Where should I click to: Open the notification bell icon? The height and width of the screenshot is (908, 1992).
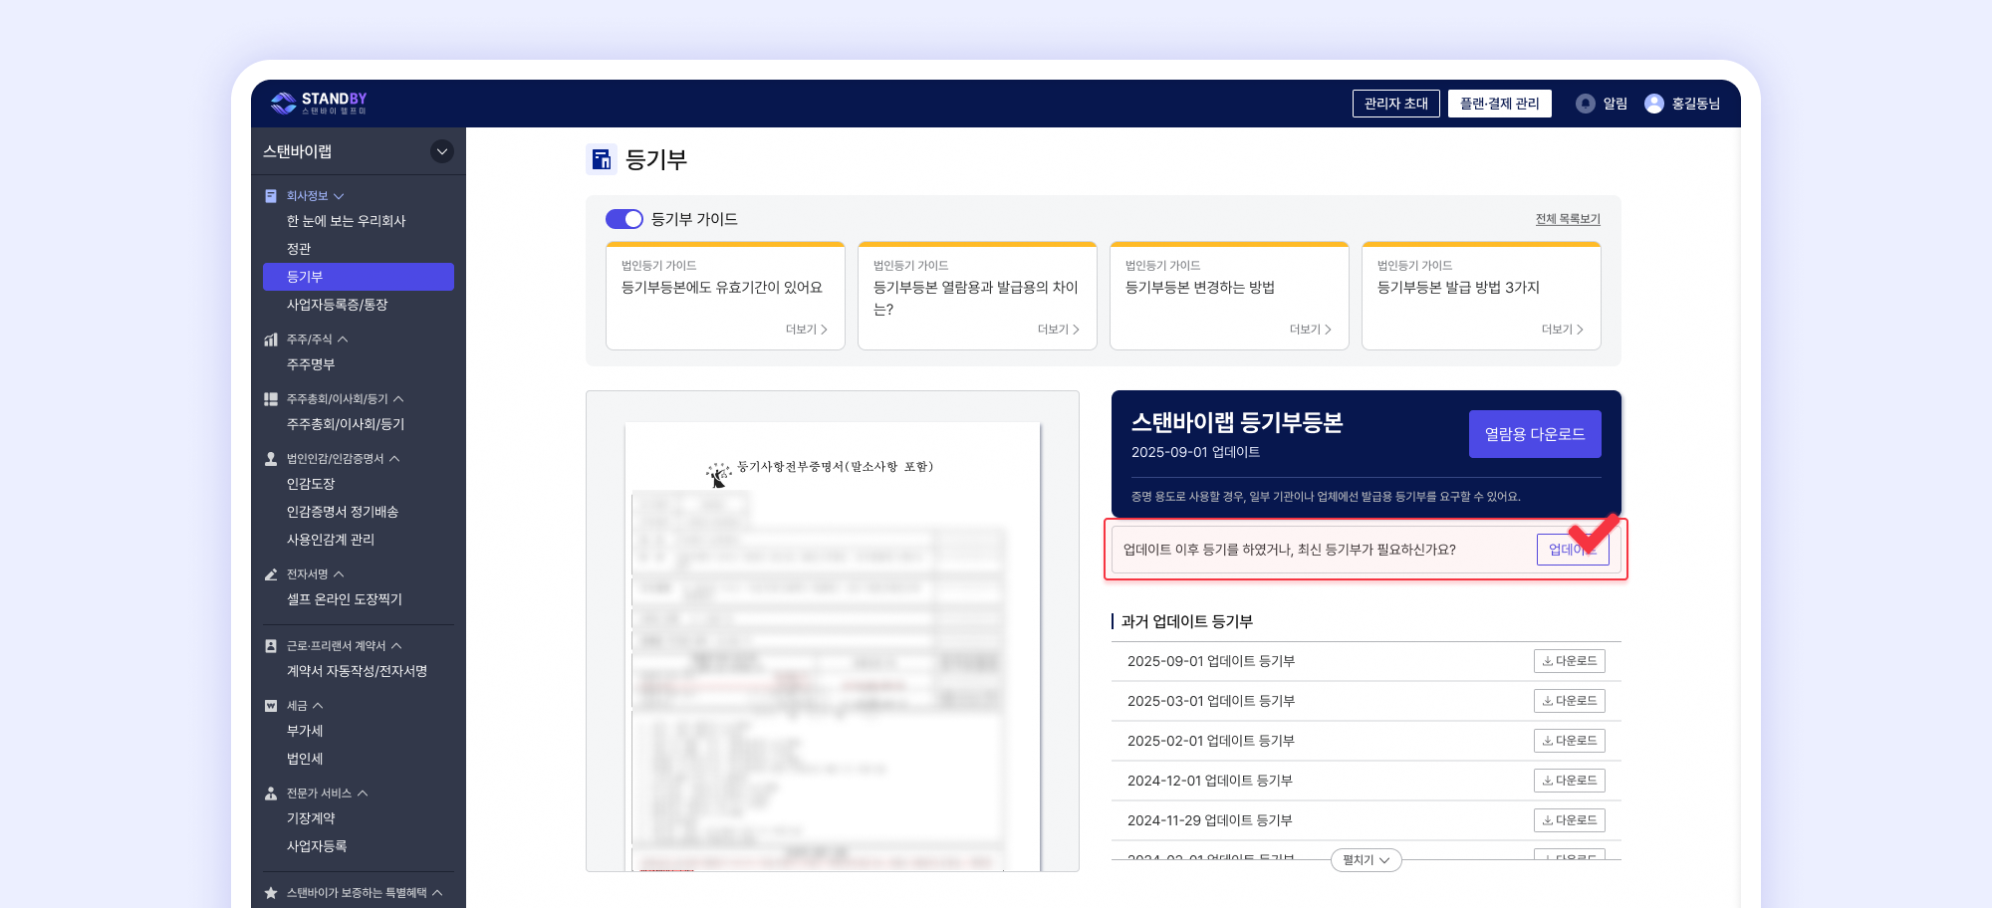coord(1585,104)
